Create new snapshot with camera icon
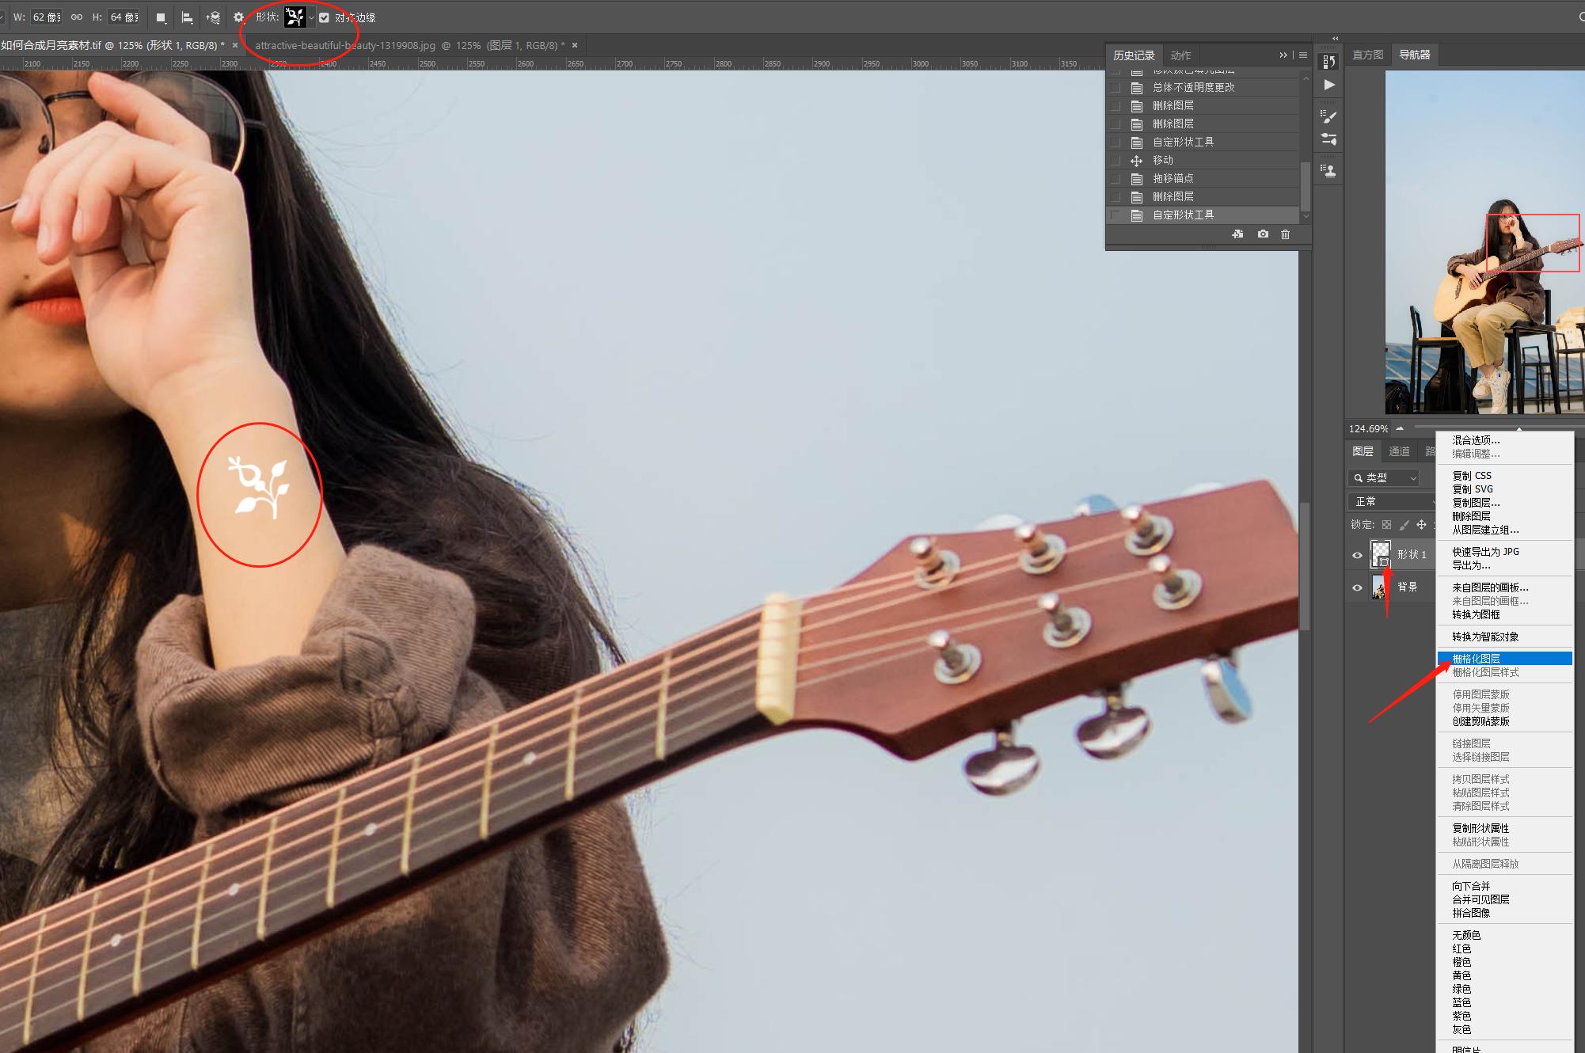 [1263, 234]
